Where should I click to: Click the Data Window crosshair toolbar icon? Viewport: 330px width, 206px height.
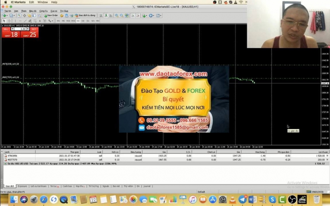tap(24, 16)
